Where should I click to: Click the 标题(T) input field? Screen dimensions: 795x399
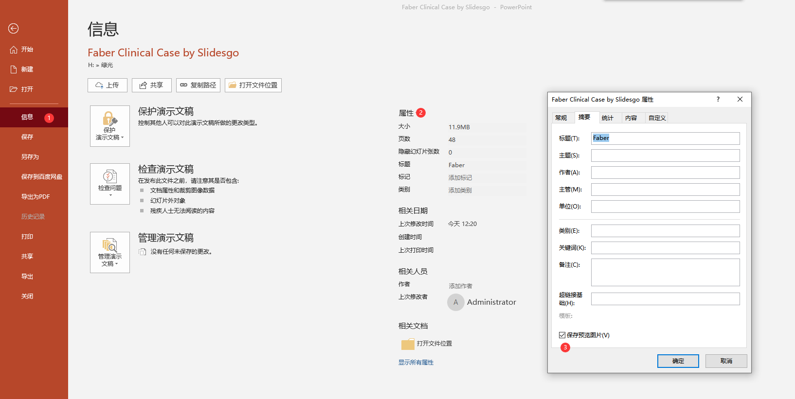665,139
